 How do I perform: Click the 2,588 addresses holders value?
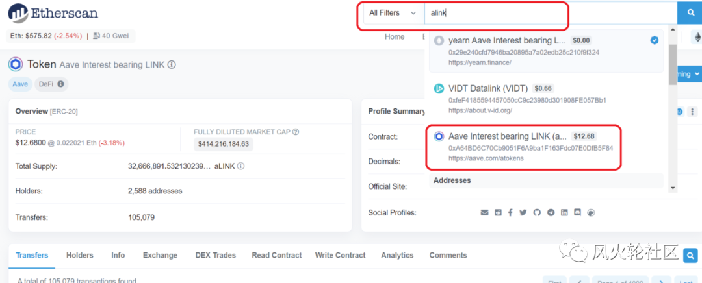(155, 191)
